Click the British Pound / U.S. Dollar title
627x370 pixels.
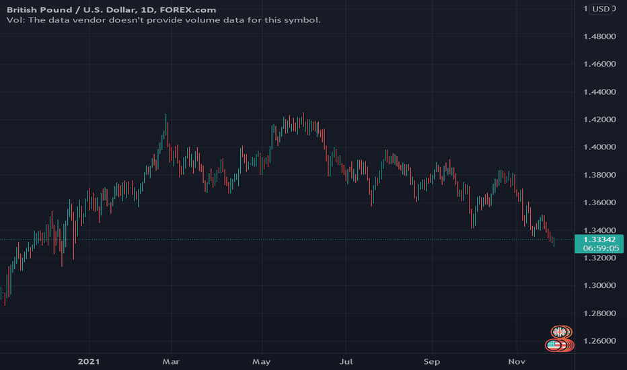(111, 9)
